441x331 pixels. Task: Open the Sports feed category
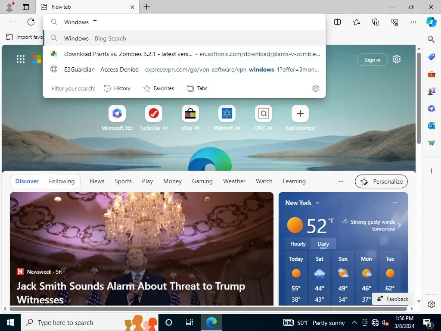(x=123, y=181)
